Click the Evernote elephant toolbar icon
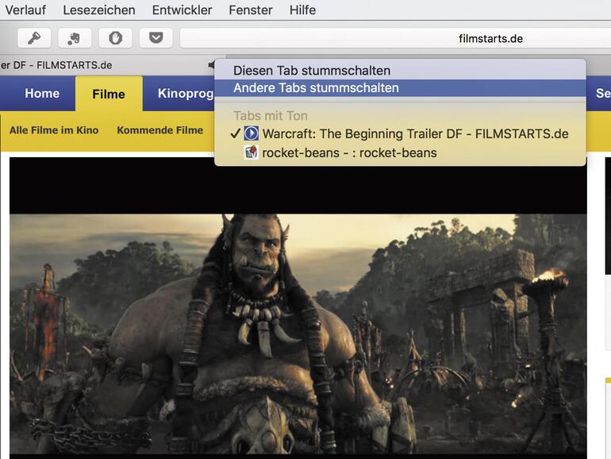The width and height of the screenshot is (611, 459). pyautogui.click(x=75, y=38)
